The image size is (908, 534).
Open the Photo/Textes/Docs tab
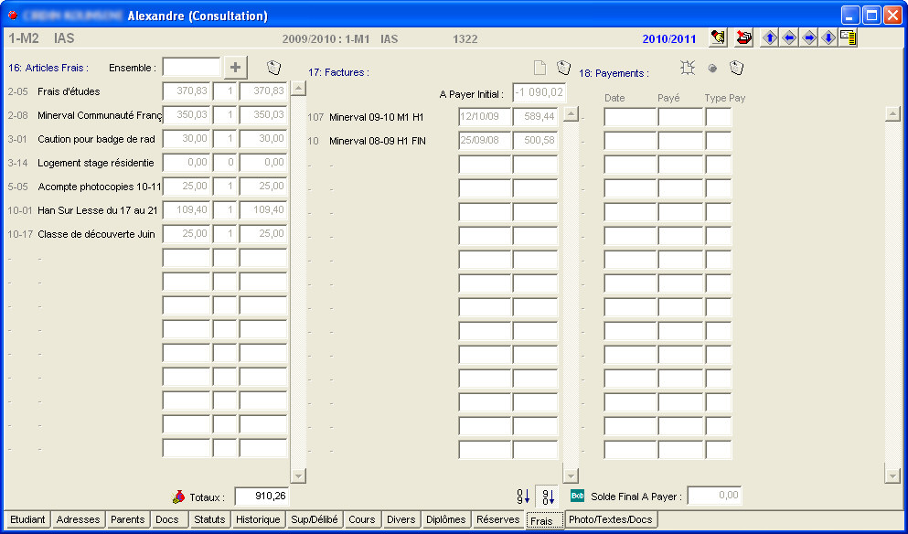coord(611,519)
